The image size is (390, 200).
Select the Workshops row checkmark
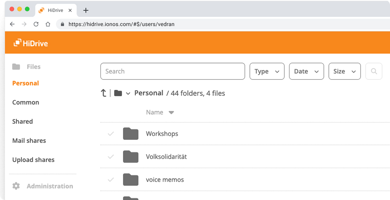tap(111, 134)
